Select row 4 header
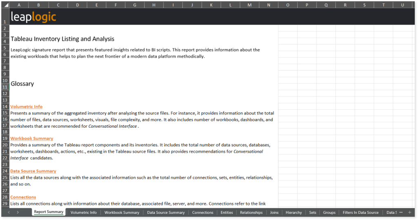 click(x=5, y=41)
